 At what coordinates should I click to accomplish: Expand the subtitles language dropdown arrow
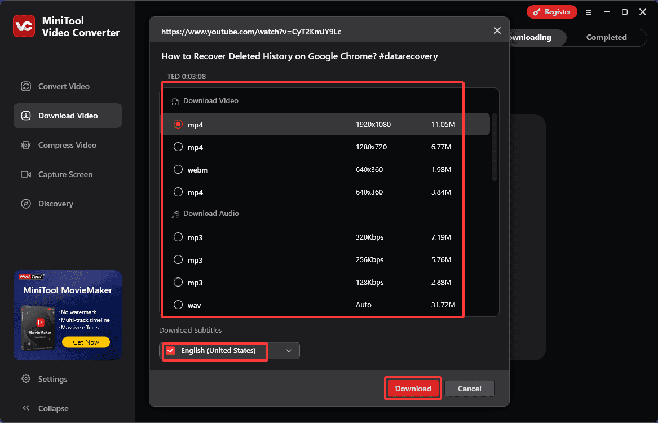pyautogui.click(x=289, y=351)
